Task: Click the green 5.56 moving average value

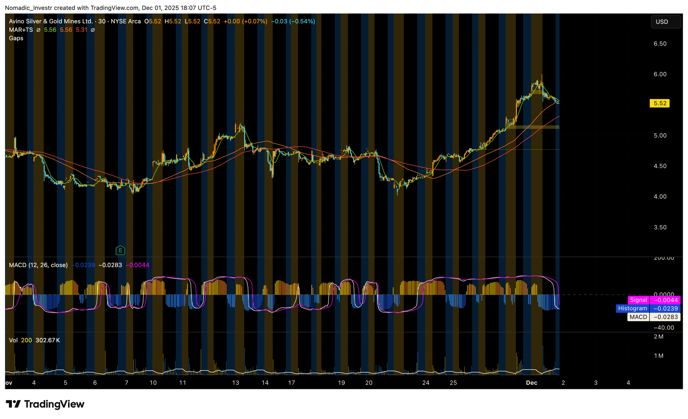Action: [x=50, y=30]
